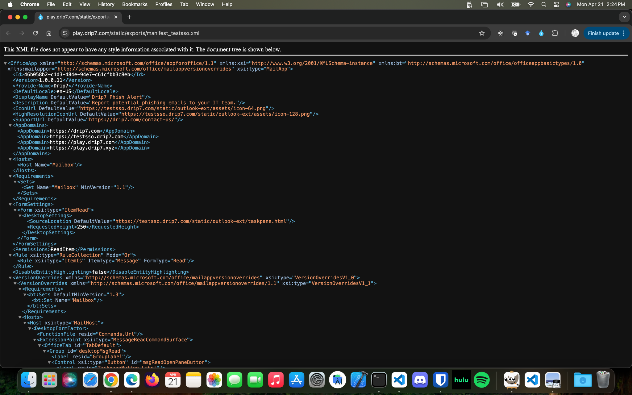The width and height of the screenshot is (632, 395).
Task: Open the Chrome home page button
Action: click(x=49, y=33)
